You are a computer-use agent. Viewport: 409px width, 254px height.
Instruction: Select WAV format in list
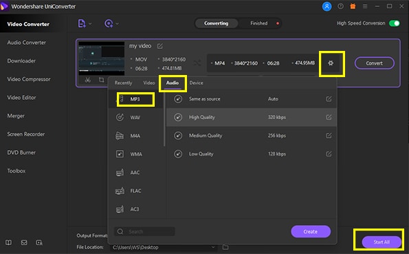[x=135, y=117]
